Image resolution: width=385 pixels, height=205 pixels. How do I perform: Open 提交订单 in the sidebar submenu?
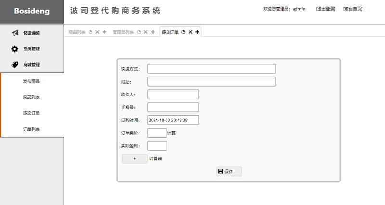[x=31, y=113]
